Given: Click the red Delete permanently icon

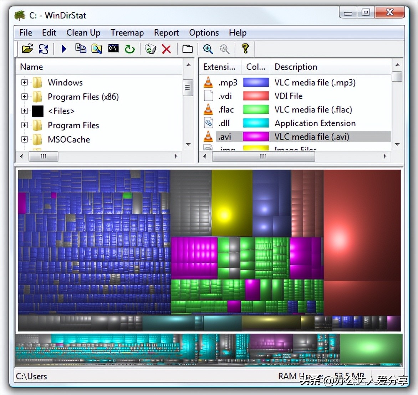Looking at the screenshot, I should [x=166, y=49].
